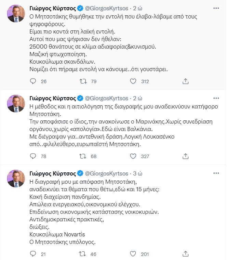Reply to the tweet about 25000 θανάτους
The image size is (229, 260).
tap(33, 81)
